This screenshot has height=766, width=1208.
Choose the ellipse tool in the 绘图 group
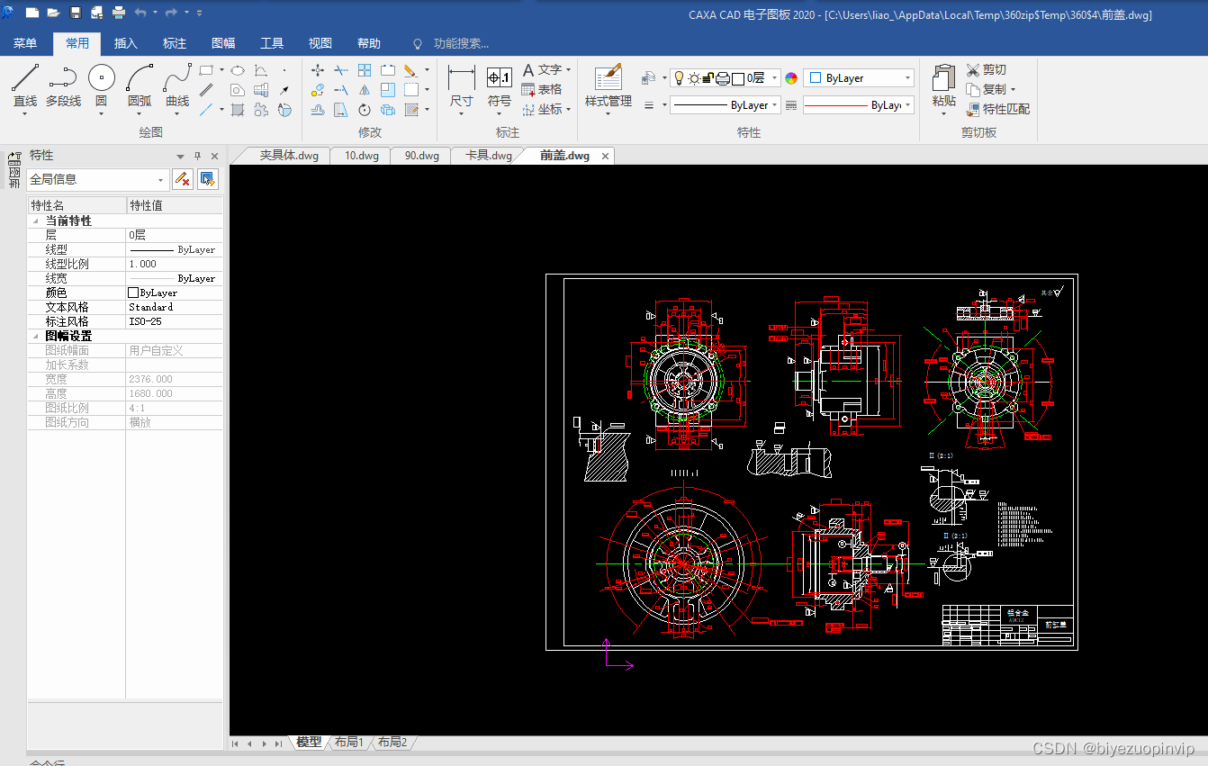pyautogui.click(x=238, y=70)
